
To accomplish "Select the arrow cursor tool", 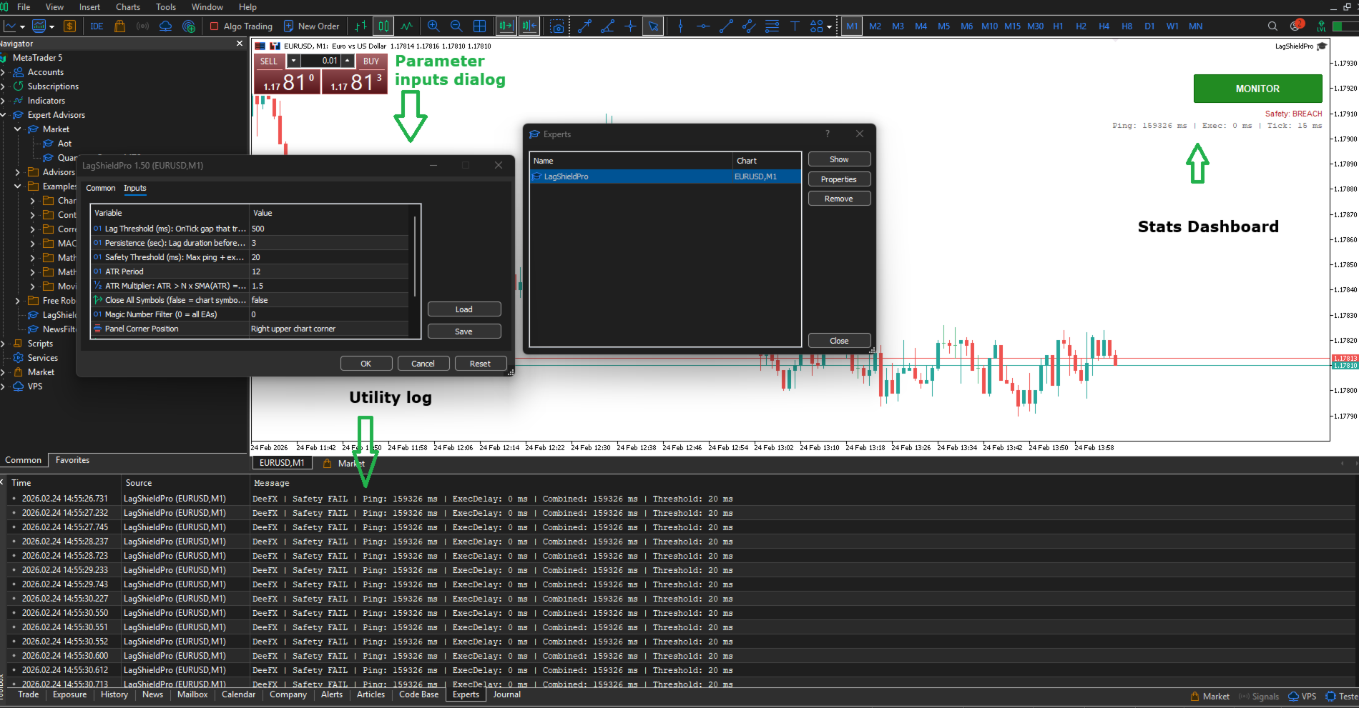I will click(653, 26).
